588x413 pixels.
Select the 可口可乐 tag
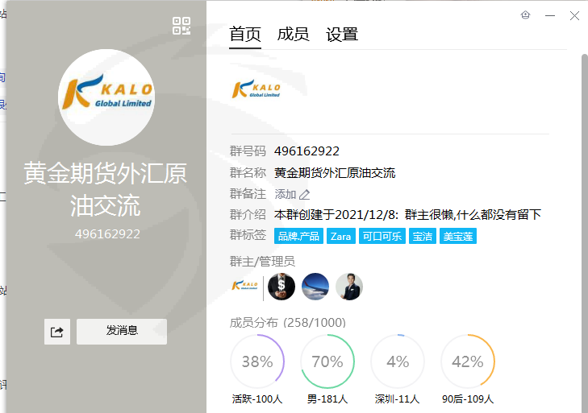point(382,236)
